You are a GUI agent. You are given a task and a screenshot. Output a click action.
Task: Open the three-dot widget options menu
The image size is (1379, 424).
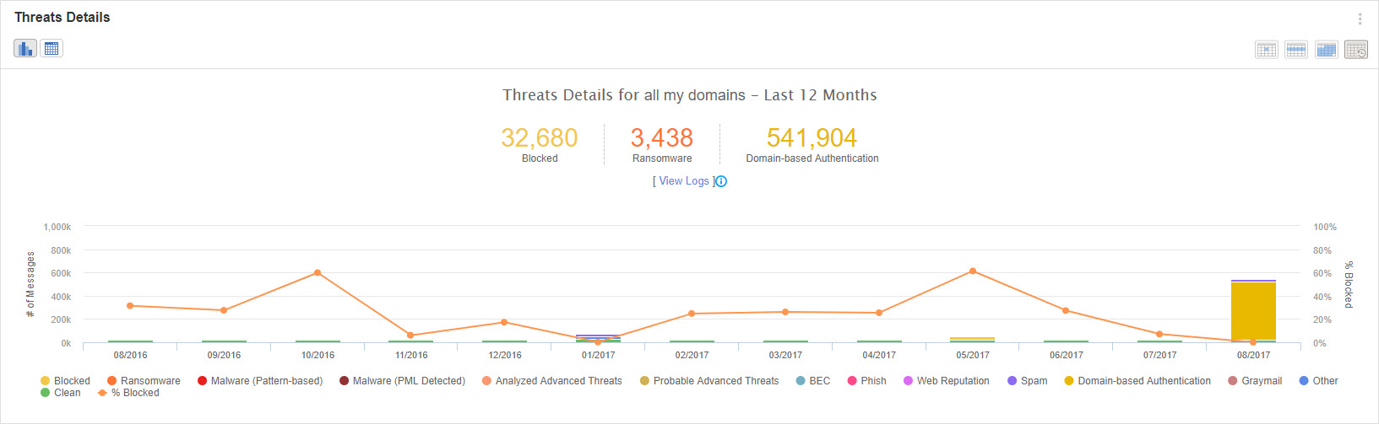tap(1360, 19)
